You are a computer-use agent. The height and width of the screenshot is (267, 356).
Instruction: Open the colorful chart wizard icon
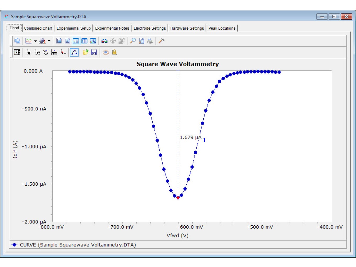93,41
